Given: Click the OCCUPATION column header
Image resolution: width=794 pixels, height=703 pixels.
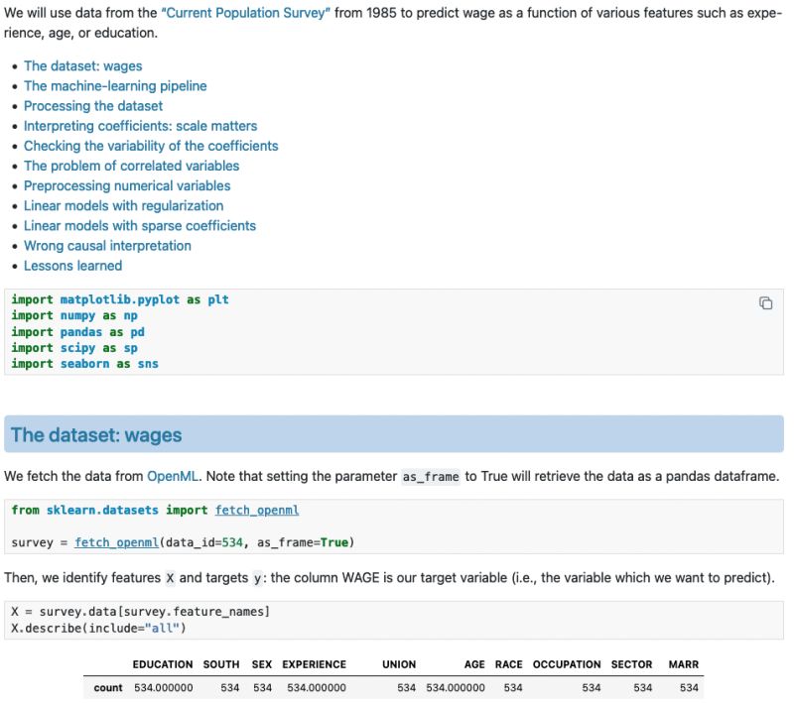Looking at the screenshot, I should pyautogui.click(x=570, y=664).
